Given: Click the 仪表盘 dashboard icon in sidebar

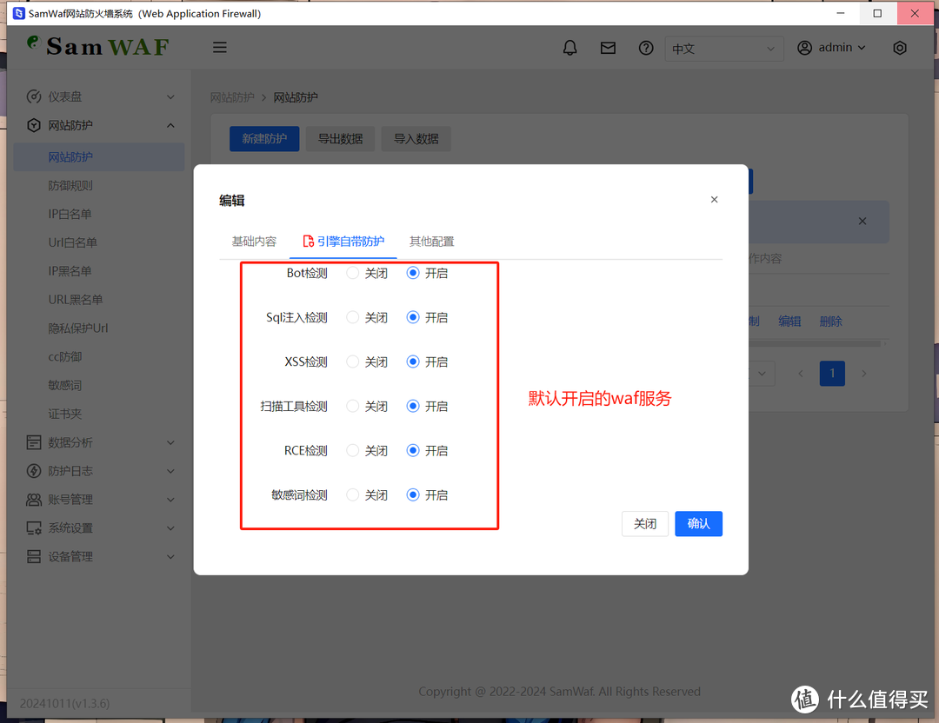Looking at the screenshot, I should point(35,96).
